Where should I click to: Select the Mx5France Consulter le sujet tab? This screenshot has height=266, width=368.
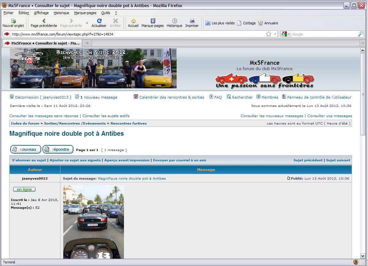click(42, 43)
